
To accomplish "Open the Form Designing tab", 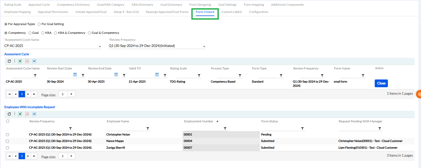I will click(x=200, y=5).
